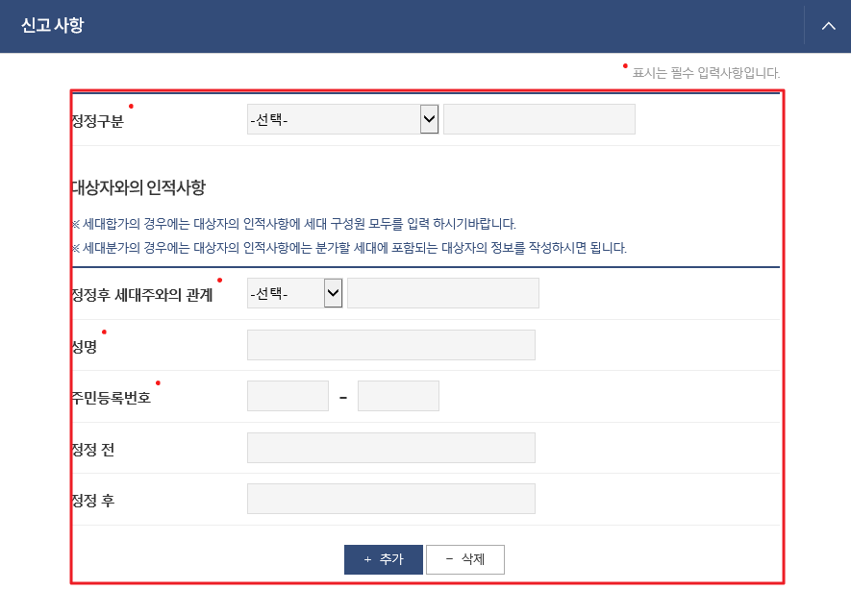The height and width of the screenshot is (590, 851).
Task: Click the text field beside 세대주와의 관계 dropdown
Action: point(443,293)
